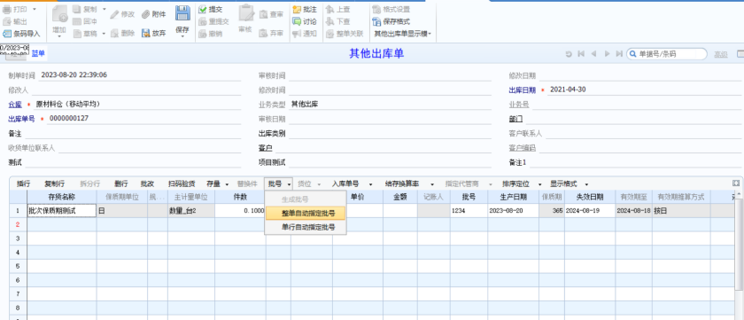Screen dimensions: 744x320
Task: Click the Copy (复制) icon
Action: click(x=77, y=9)
